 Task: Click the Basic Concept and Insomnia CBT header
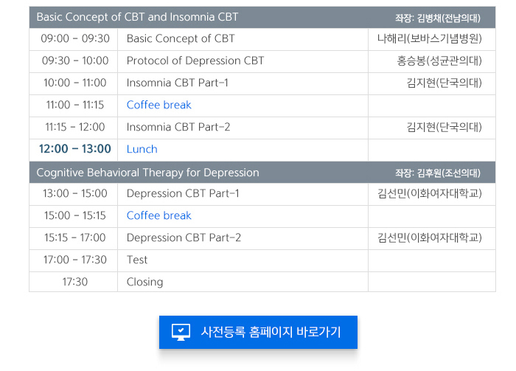pyautogui.click(x=137, y=16)
